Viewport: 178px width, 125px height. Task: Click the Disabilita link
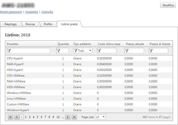coord(32,12)
